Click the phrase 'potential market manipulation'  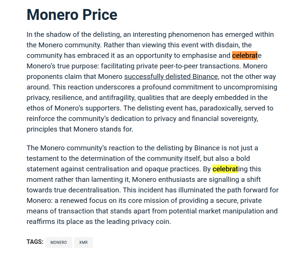(x=212, y=211)
